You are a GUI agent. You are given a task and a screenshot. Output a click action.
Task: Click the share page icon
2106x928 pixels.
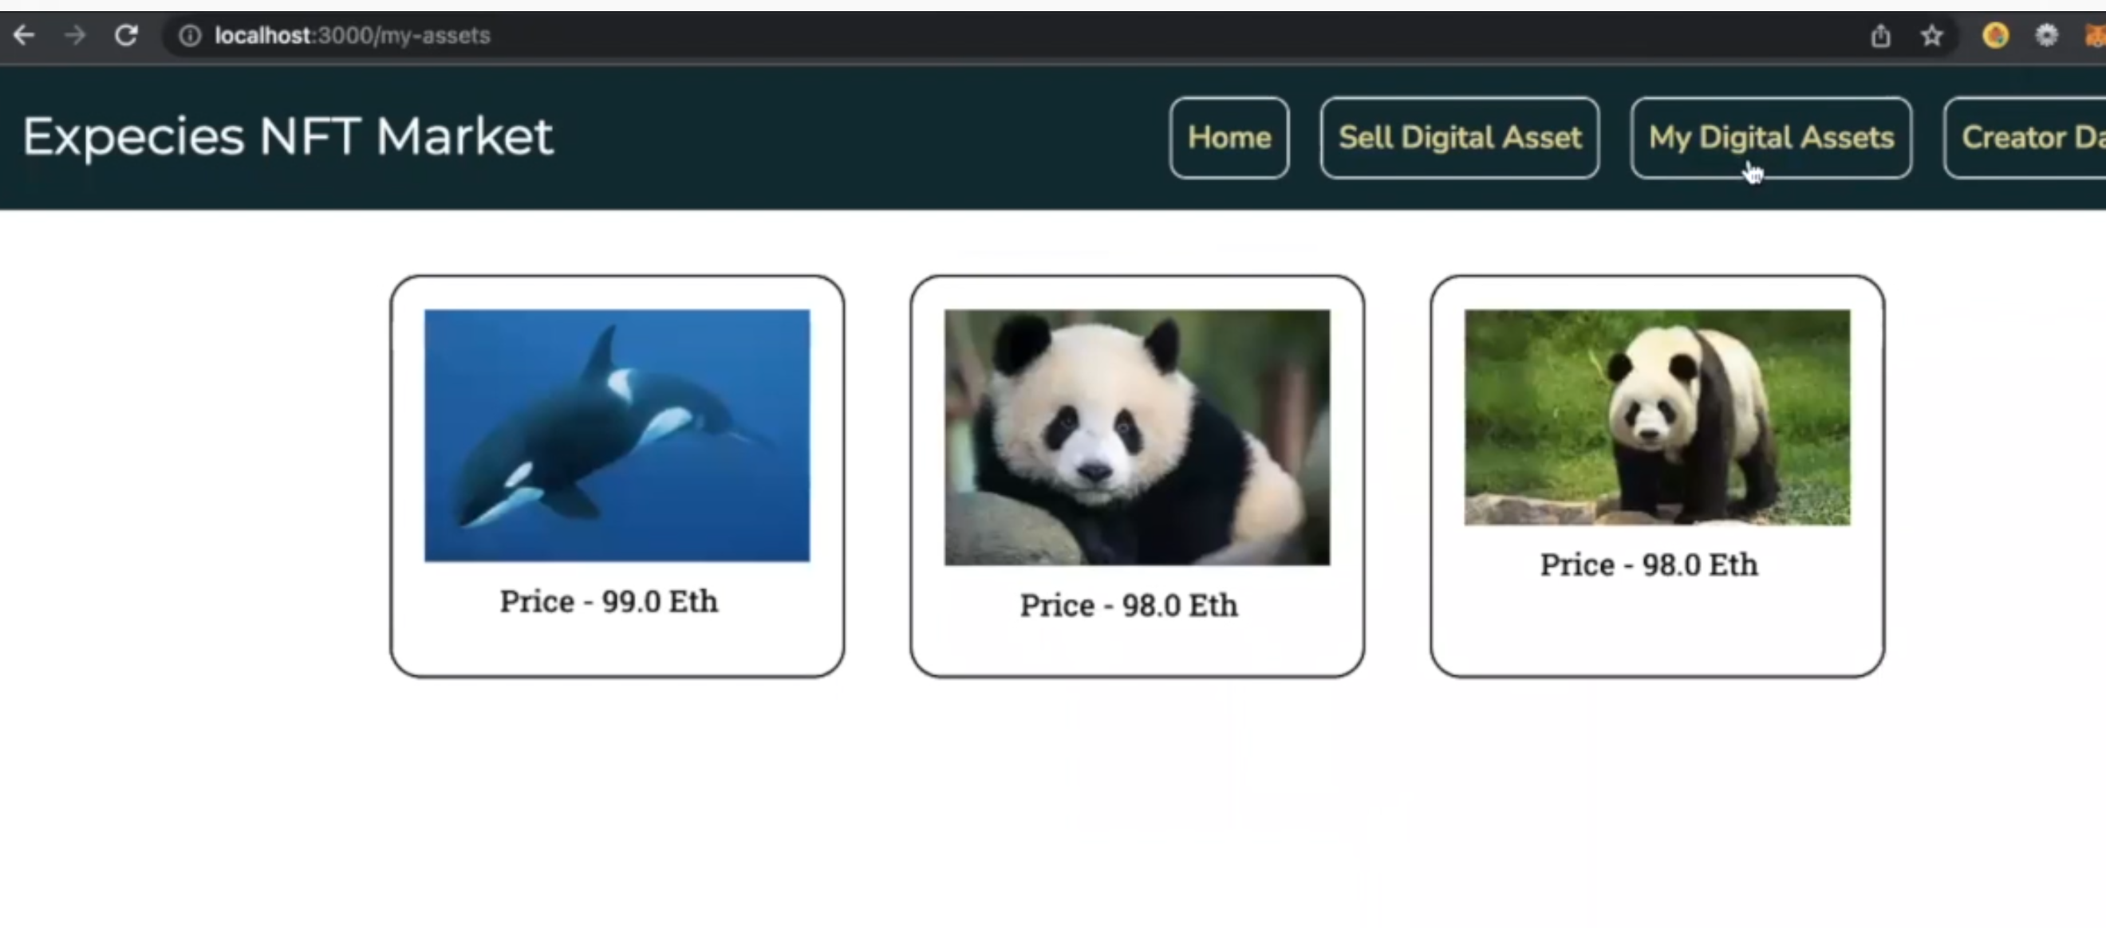[x=1880, y=36]
